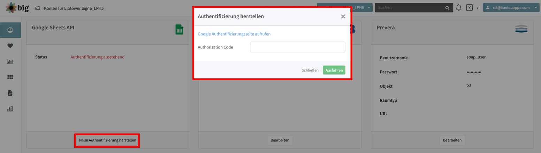The width and height of the screenshot is (541, 153).
Task: Click the magnifier search icon
Action: click(447, 8)
